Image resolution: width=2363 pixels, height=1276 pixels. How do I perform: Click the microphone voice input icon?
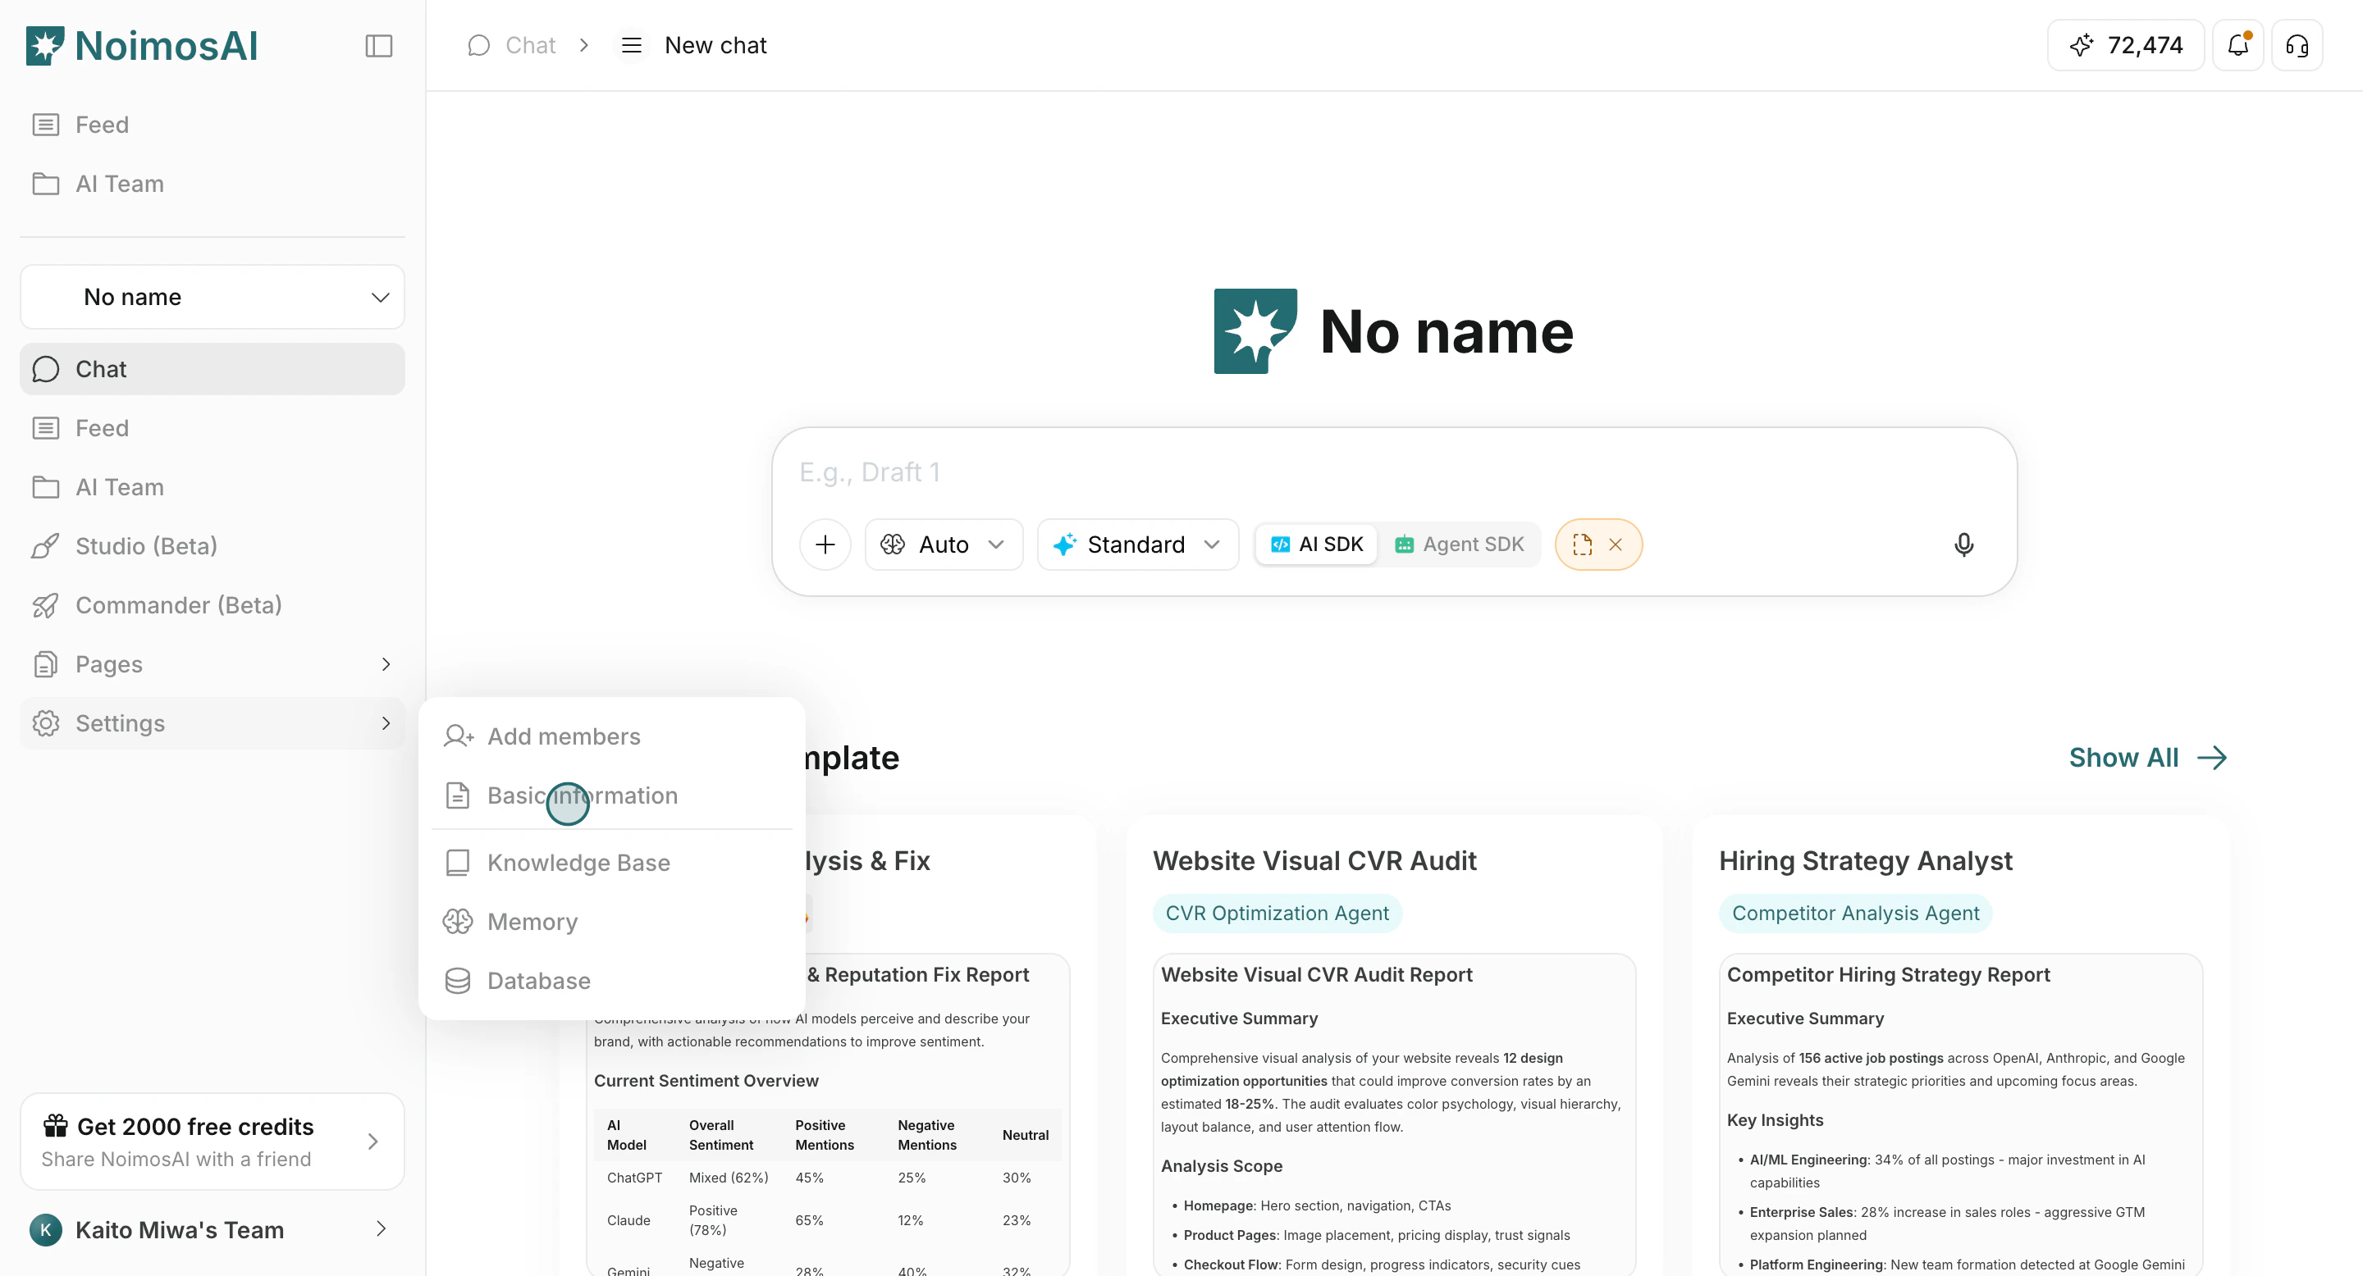[x=1963, y=545]
